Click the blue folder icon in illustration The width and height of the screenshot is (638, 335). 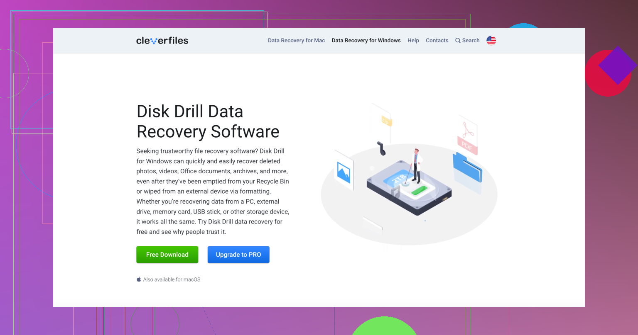[x=467, y=167]
